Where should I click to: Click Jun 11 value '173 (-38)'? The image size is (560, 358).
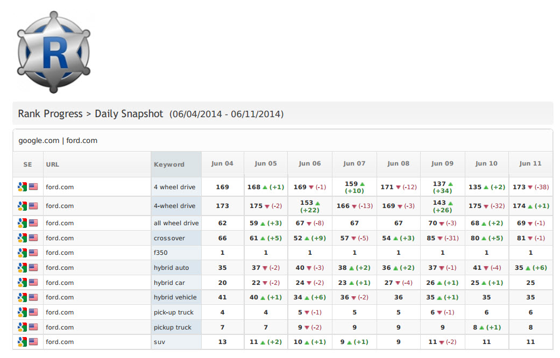tap(530, 187)
